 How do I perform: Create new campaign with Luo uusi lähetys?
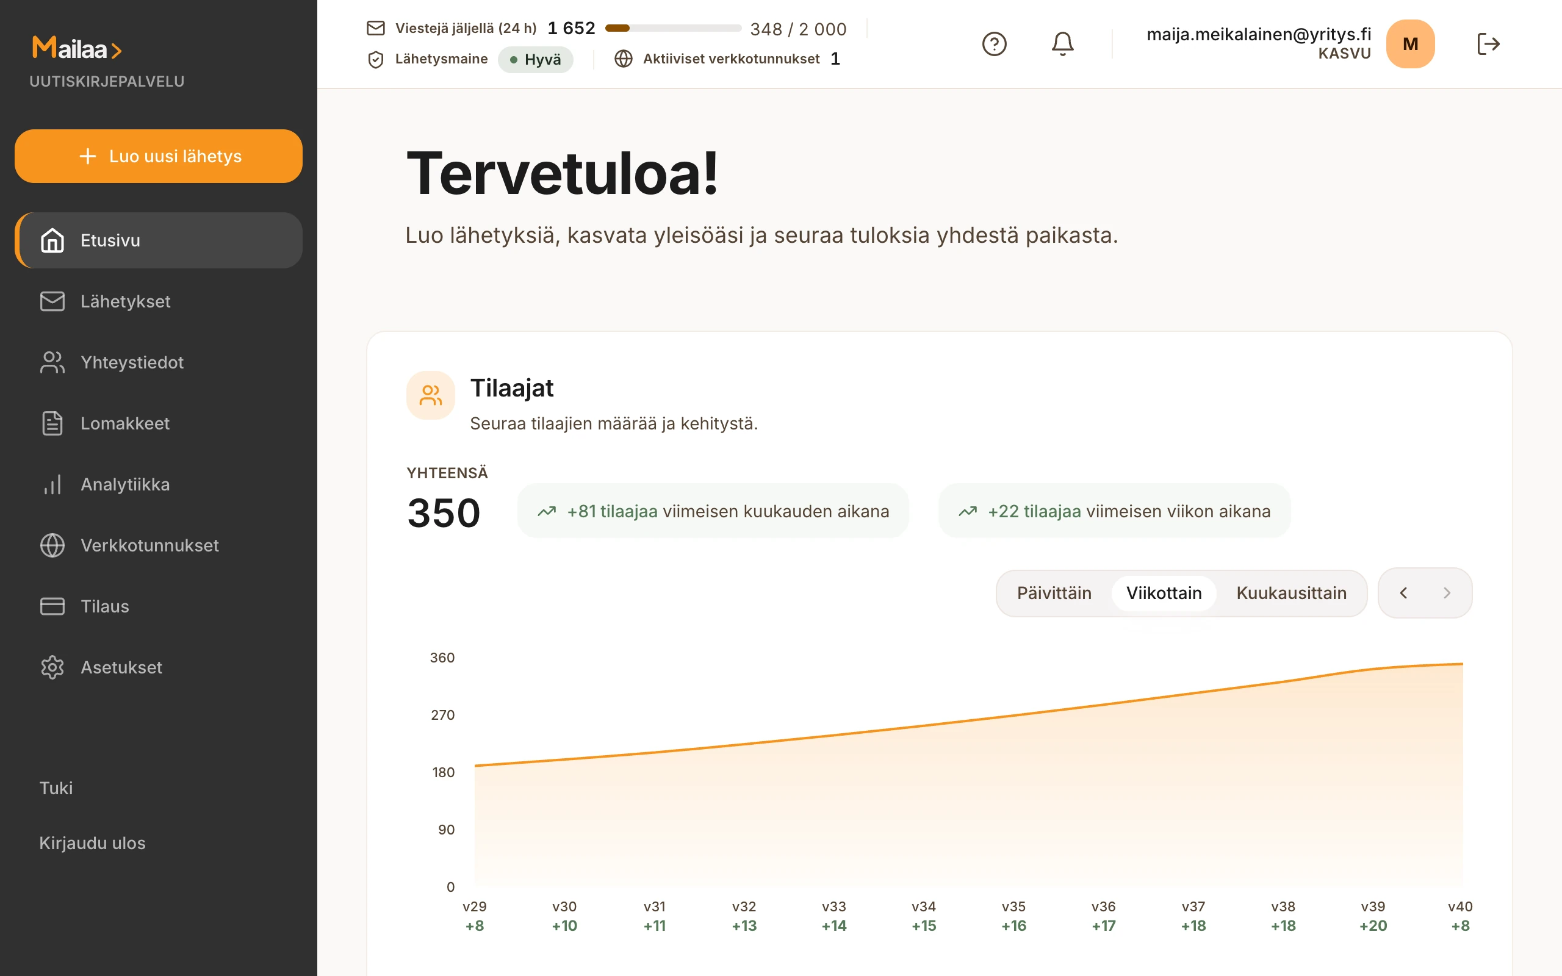[158, 156]
